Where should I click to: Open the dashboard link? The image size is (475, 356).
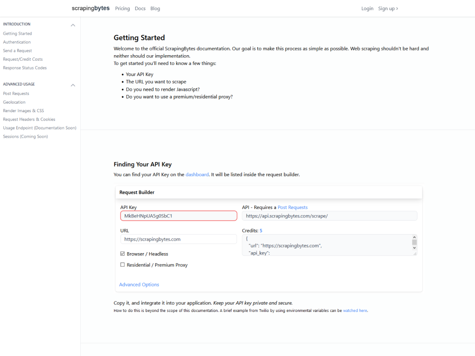tap(197, 175)
